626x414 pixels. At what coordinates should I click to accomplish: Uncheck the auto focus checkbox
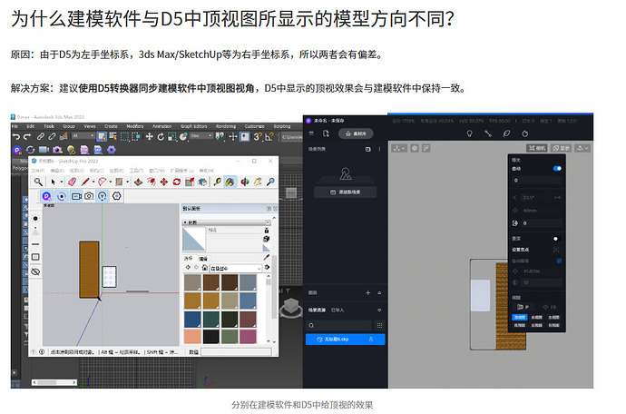559,261
